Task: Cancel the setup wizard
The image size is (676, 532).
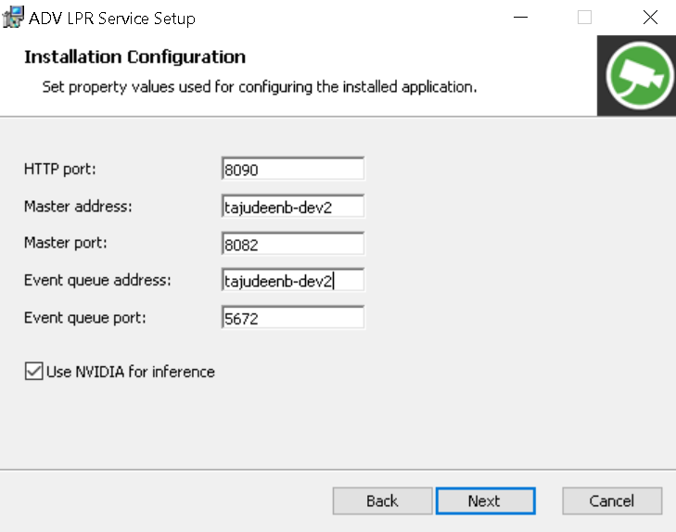Action: tap(612, 500)
